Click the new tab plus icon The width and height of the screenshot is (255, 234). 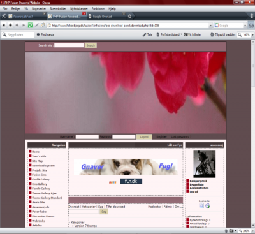[129, 16]
